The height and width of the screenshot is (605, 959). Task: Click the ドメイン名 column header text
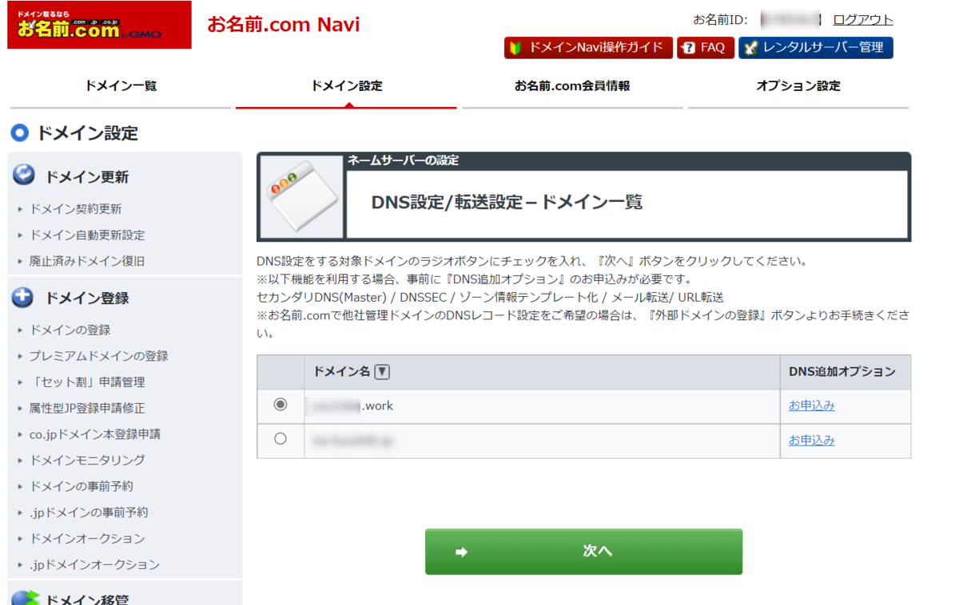coord(341,372)
